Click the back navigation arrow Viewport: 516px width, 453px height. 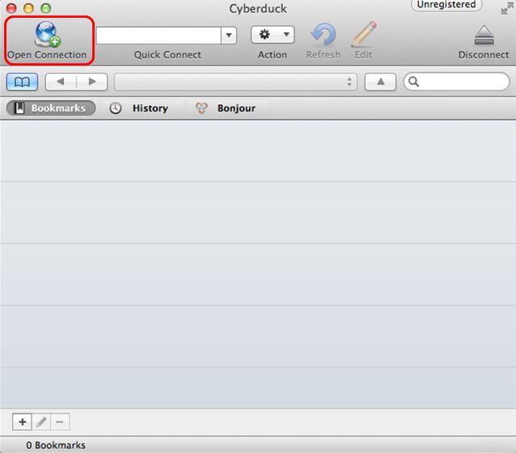61,82
